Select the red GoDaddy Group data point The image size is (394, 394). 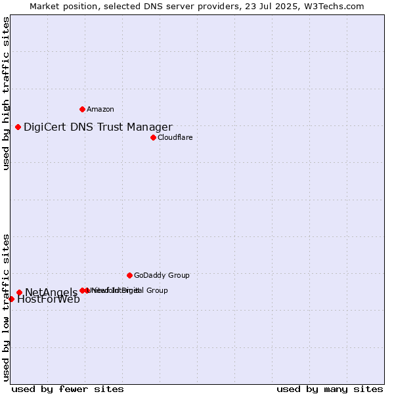click(129, 276)
